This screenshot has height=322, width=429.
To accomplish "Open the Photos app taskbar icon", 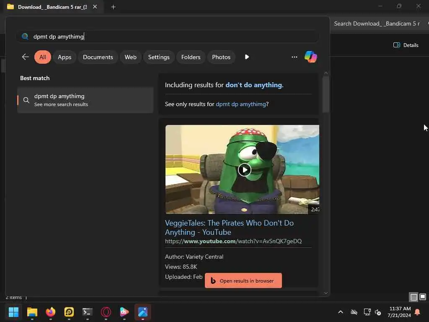I will point(143,312).
